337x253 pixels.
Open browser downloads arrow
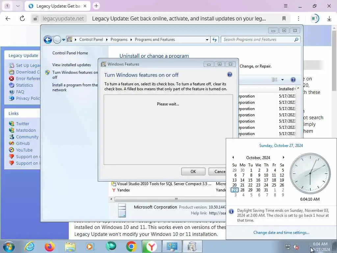[329, 19]
